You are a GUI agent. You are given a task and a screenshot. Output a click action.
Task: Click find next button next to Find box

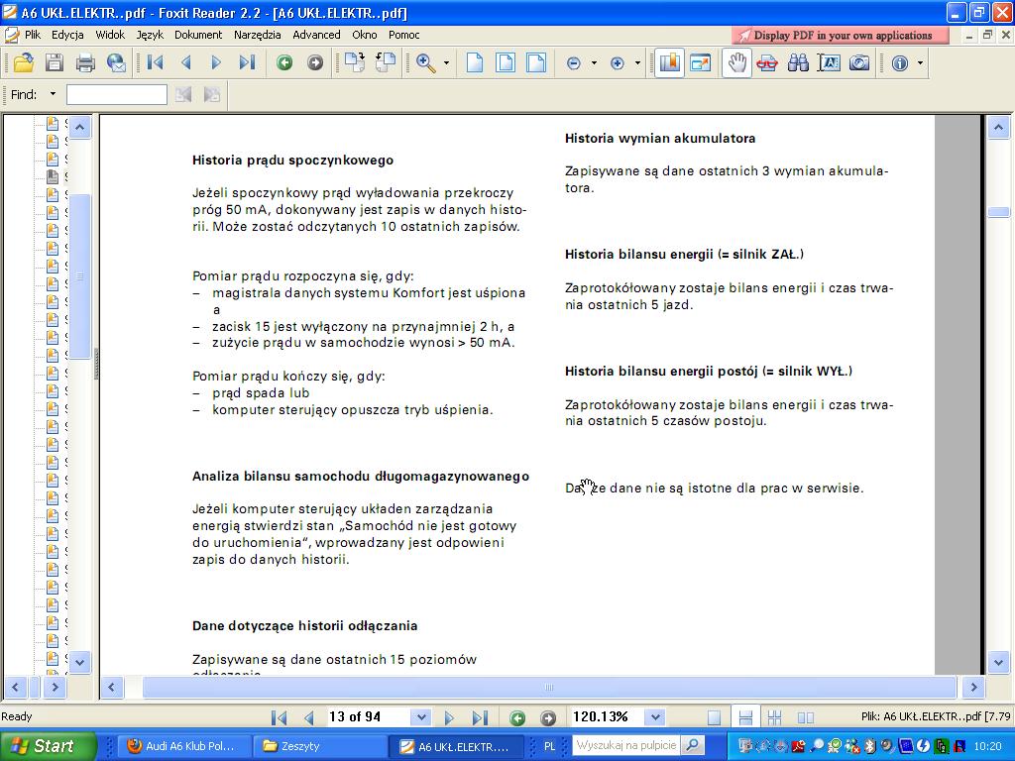pos(212,94)
